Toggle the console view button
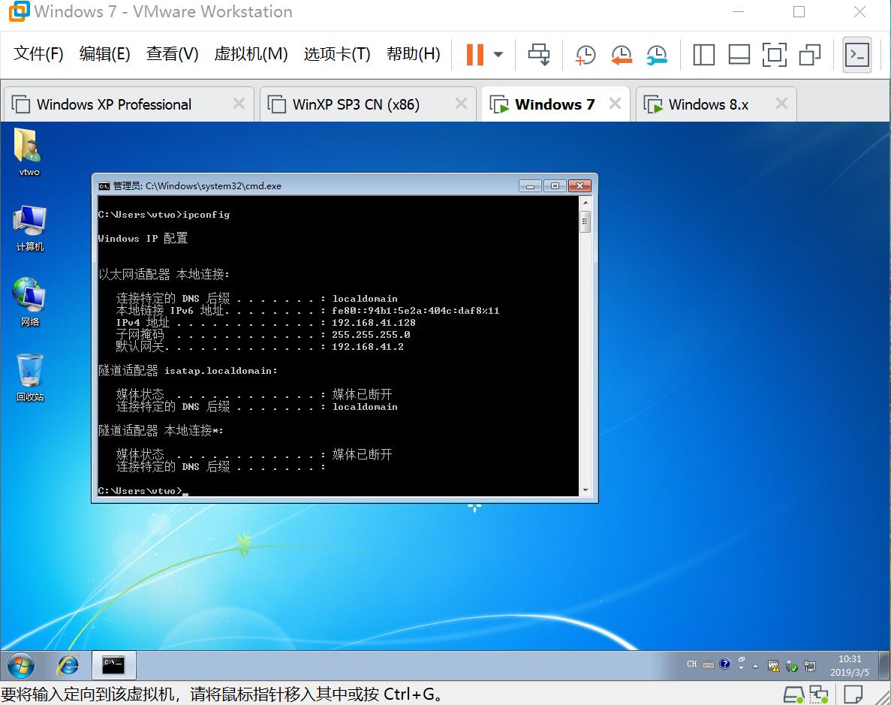 856,55
